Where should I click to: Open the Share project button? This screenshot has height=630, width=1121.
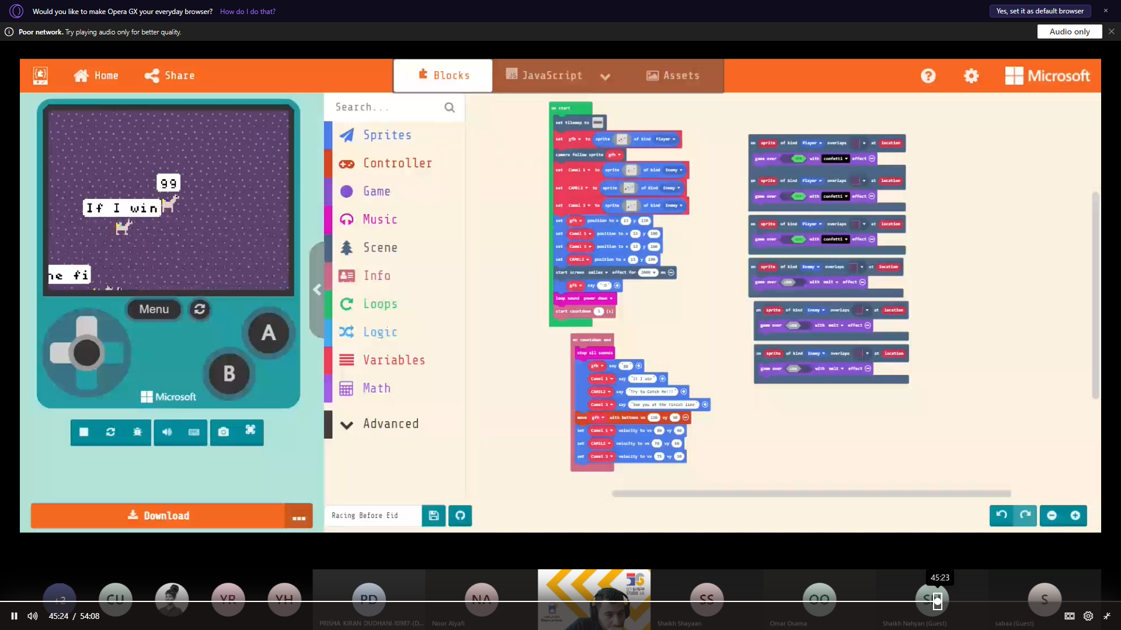click(x=169, y=75)
